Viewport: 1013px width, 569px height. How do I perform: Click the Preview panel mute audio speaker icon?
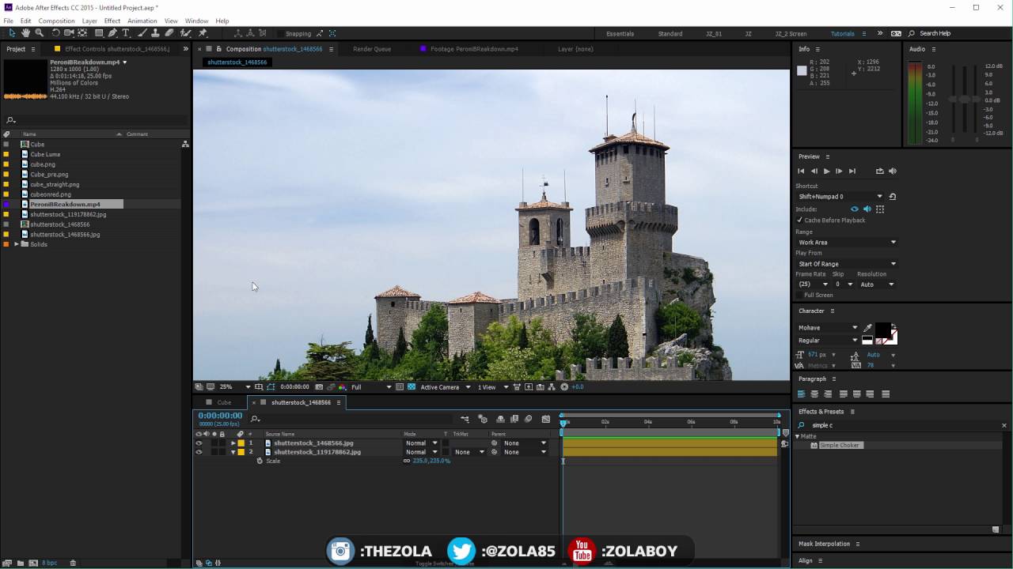893,171
